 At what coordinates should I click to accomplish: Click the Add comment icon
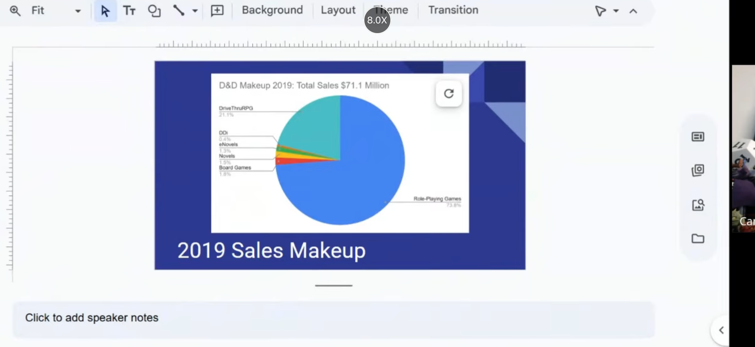(x=217, y=11)
